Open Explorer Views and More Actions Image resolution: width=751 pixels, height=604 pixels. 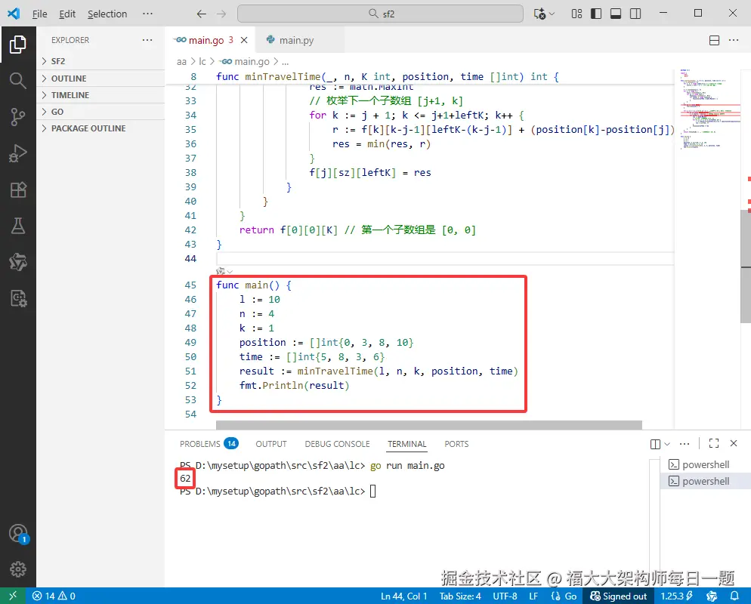click(147, 40)
